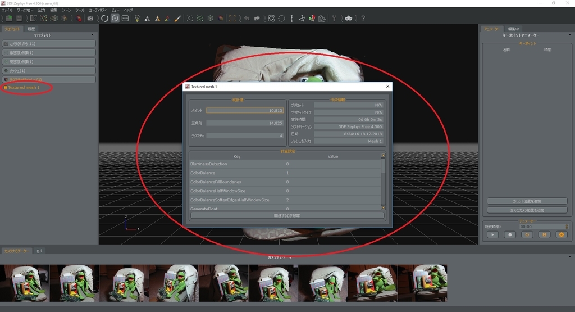Click the white triangles mesh shading icon

[x=147, y=19]
